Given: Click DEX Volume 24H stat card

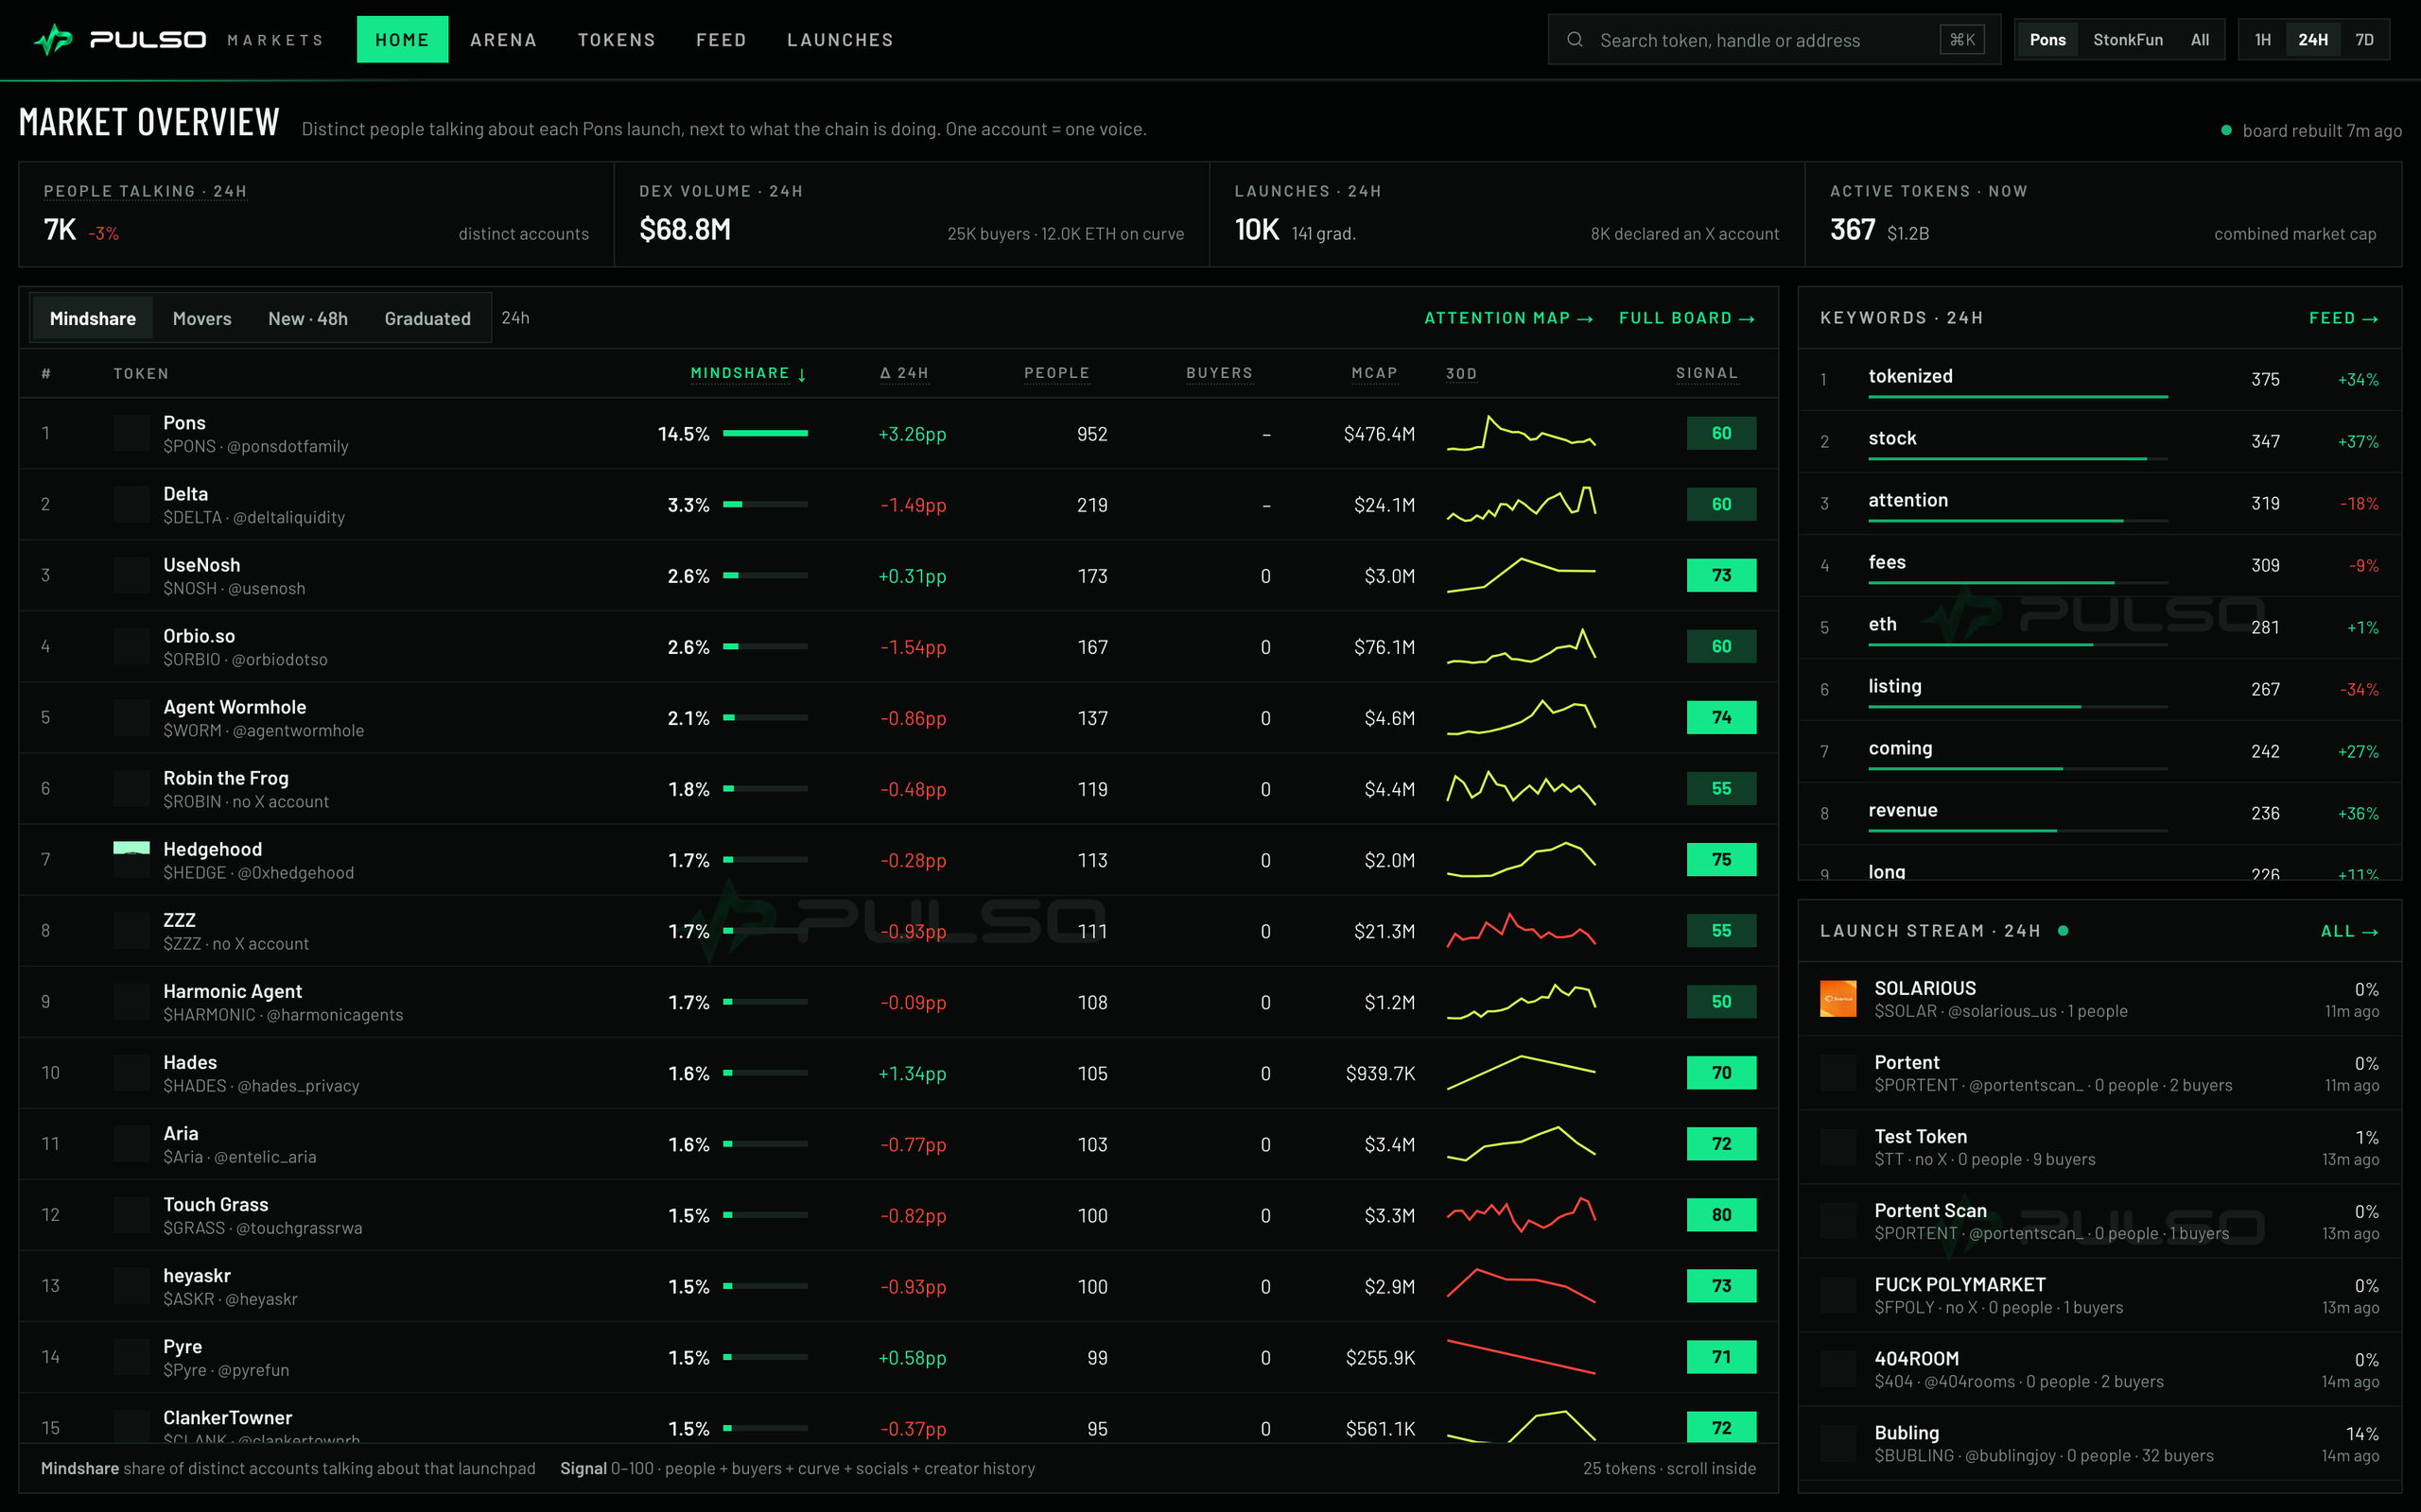Looking at the screenshot, I should coord(912,215).
